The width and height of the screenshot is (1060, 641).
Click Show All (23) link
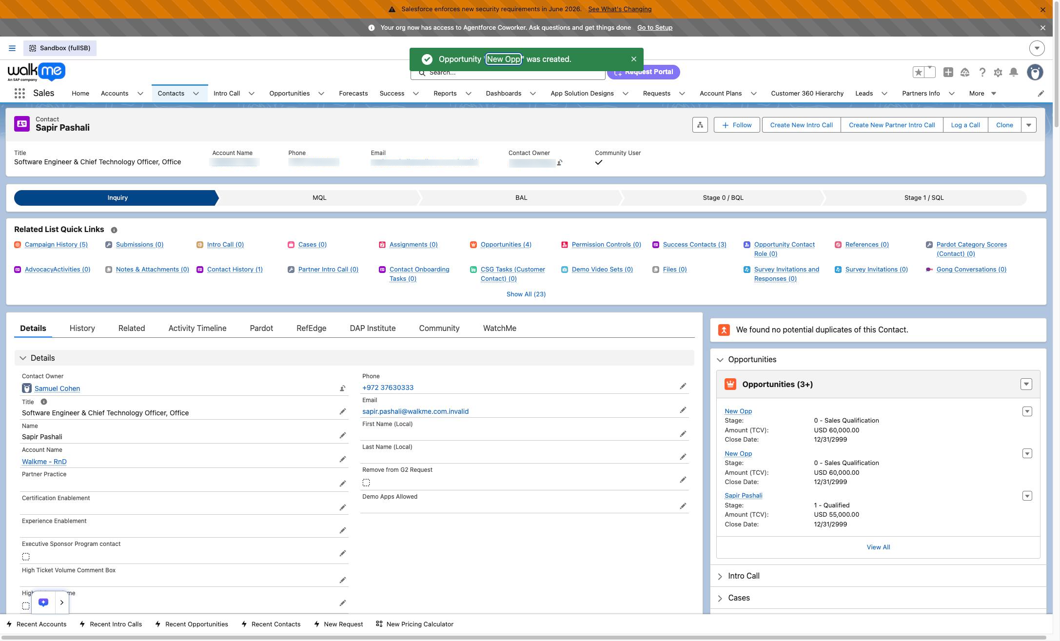tap(526, 294)
